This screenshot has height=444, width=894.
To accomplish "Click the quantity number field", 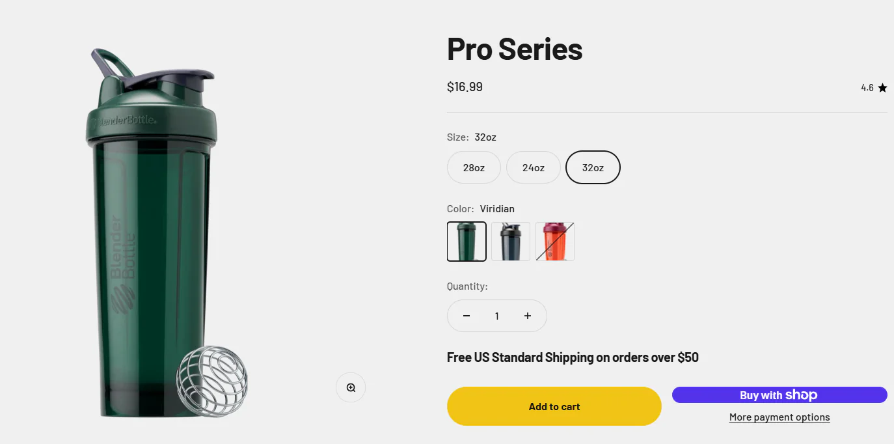I will (x=497, y=316).
